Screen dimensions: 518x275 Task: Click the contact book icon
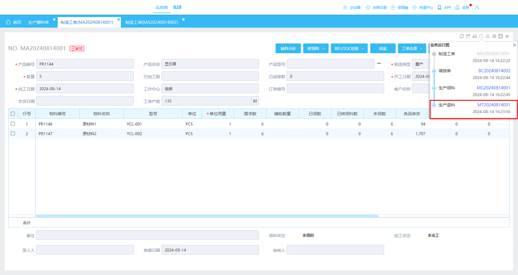pos(501,36)
